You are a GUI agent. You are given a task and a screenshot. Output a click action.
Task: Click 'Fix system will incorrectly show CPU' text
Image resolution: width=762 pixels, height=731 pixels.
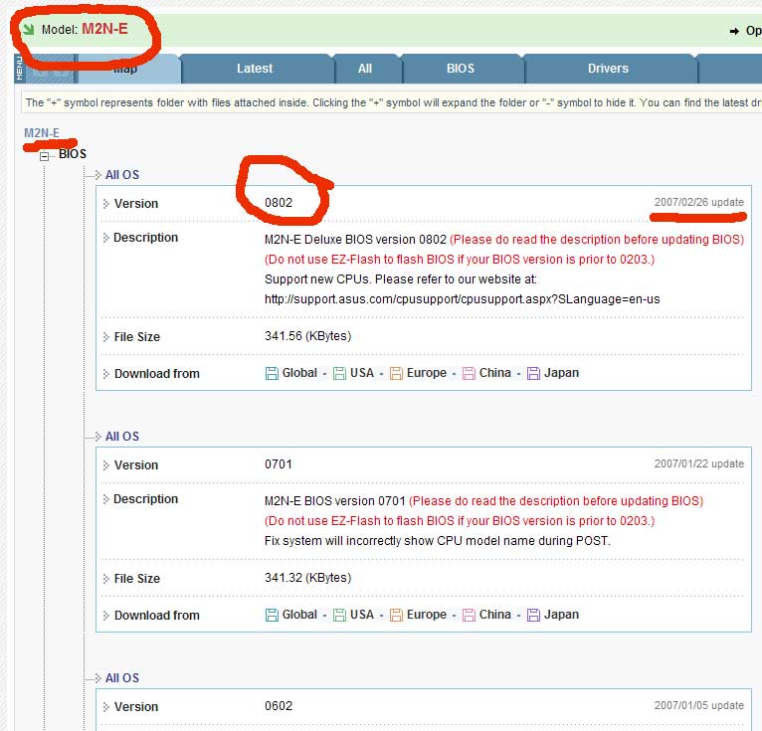click(438, 541)
